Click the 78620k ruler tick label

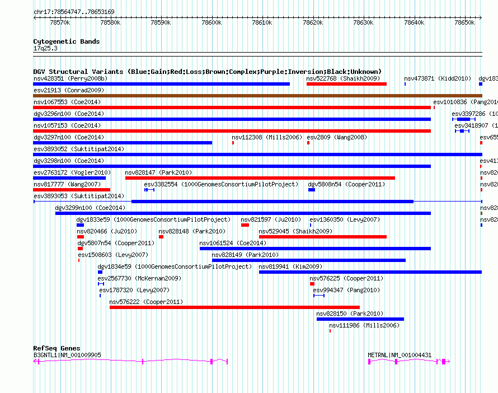pyautogui.click(x=313, y=22)
